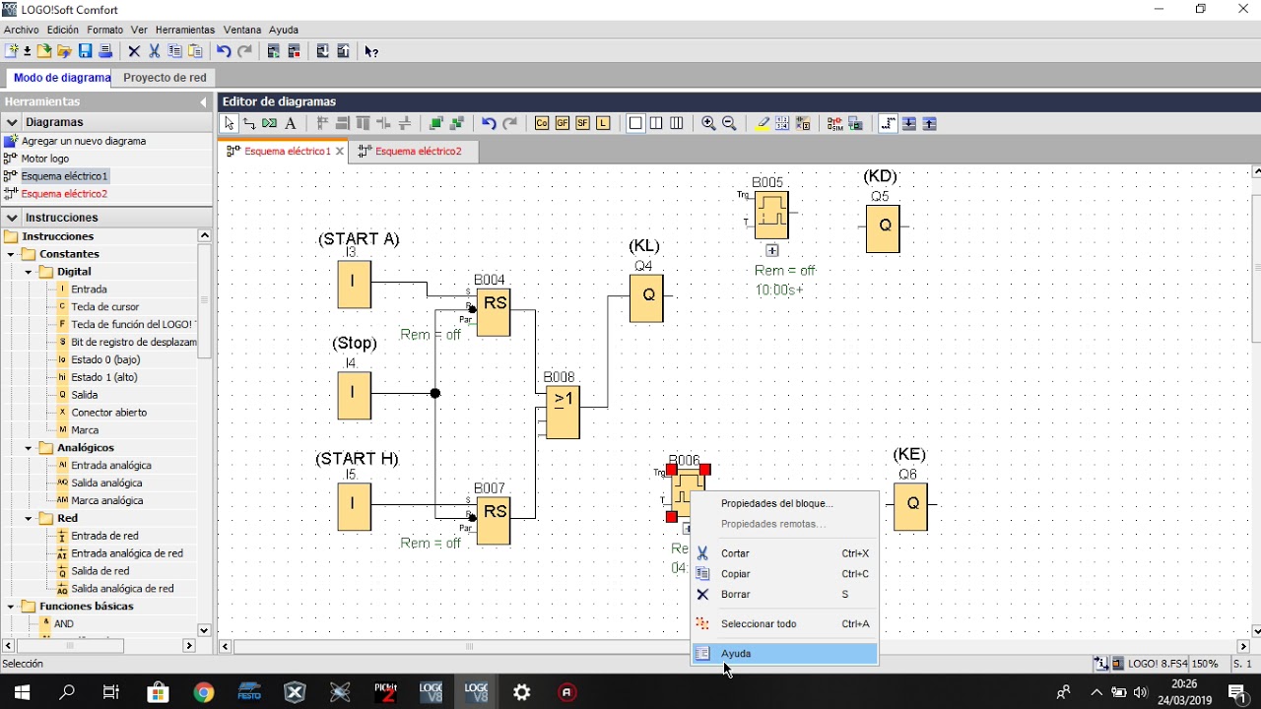Close the Esquema eléctrico1 tab
This screenshot has width=1261, height=709.
click(x=340, y=152)
